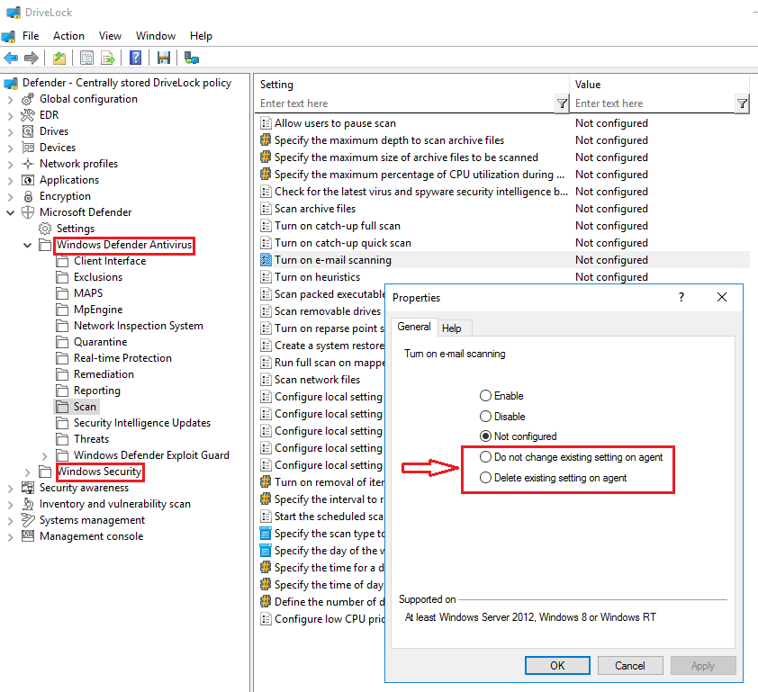Expand the Applications tree node
The width and height of the screenshot is (758, 692).
(11, 181)
